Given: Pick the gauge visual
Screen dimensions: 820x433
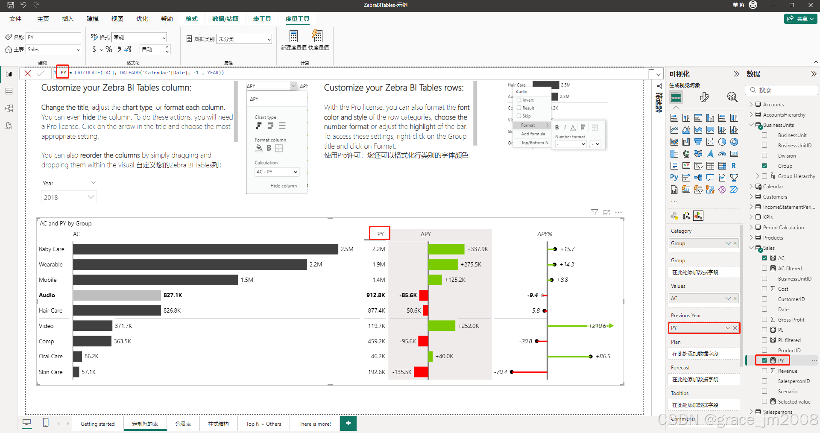Looking at the screenshot, I should tap(722, 154).
